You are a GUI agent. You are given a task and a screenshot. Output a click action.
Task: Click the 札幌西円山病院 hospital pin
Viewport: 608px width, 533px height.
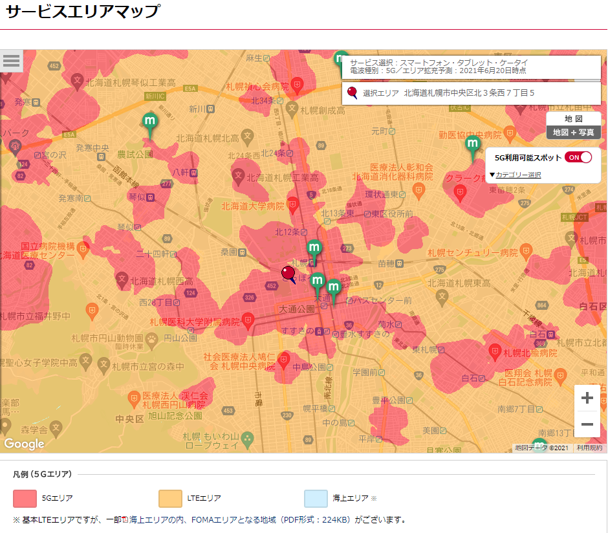tap(134, 400)
